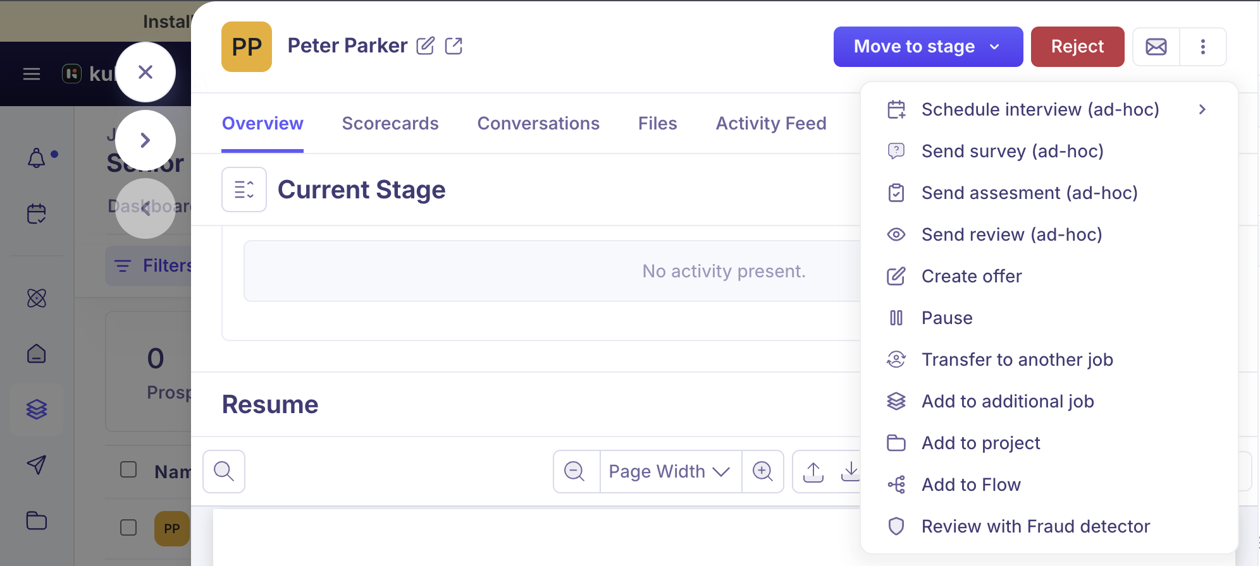Image resolution: width=1260 pixels, height=566 pixels.
Task: Download the resume
Action: 850,471
